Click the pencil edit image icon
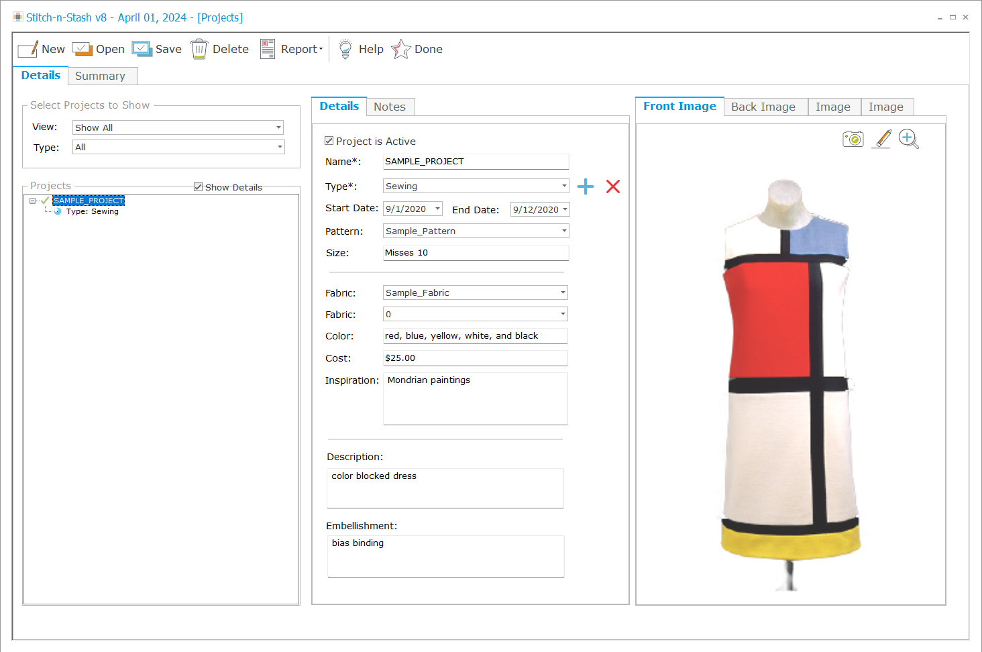This screenshot has width=982, height=652. (882, 139)
